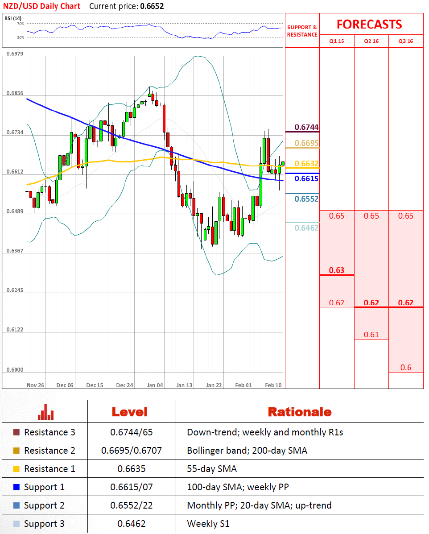The width and height of the screenshot is (429, 534).
Task: Click the bold 0.62 forecast in Q3 16
Action: coord(405,303)
